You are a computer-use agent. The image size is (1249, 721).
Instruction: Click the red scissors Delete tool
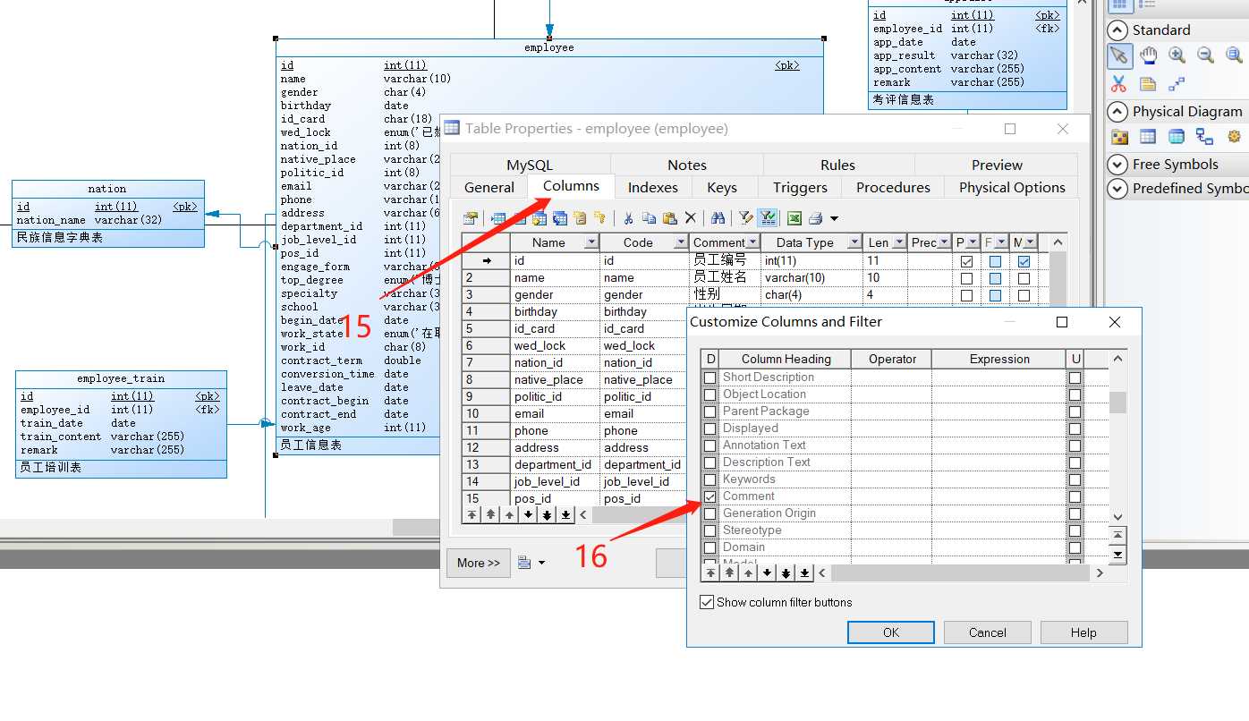[x=1118, y=84]
